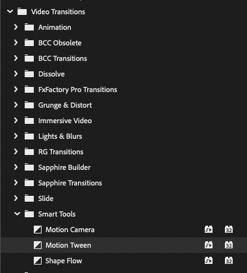Expand the Sapphire Builder chevron
The width and height of the screenshot is (247, 273).
[16, 167]
